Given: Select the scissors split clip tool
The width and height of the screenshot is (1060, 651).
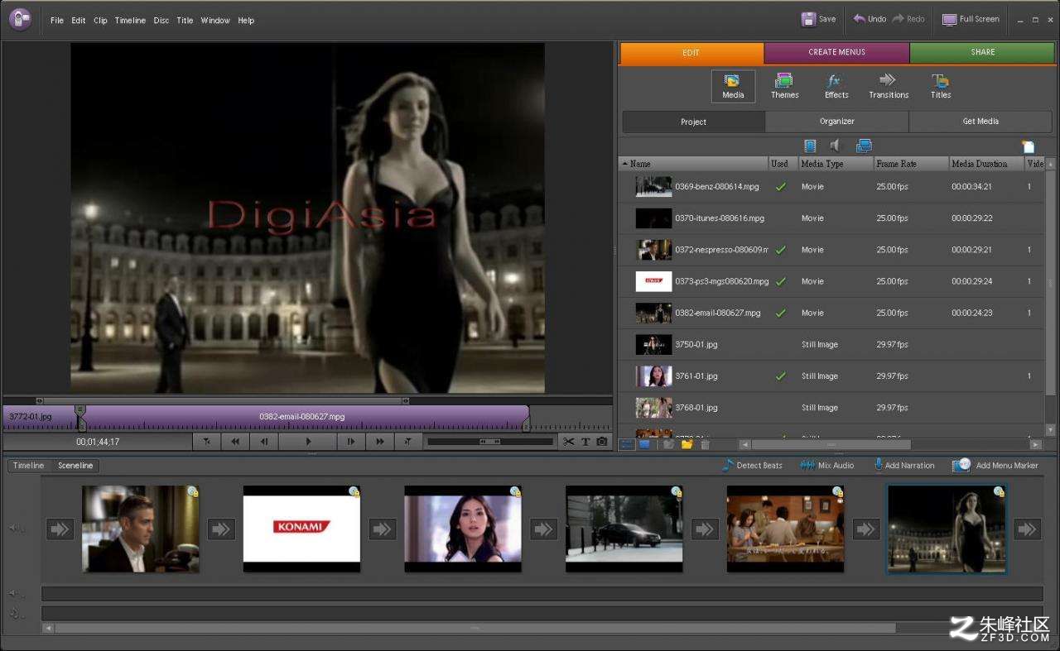Looking at the screenshot, I should (x=569, y=442).
